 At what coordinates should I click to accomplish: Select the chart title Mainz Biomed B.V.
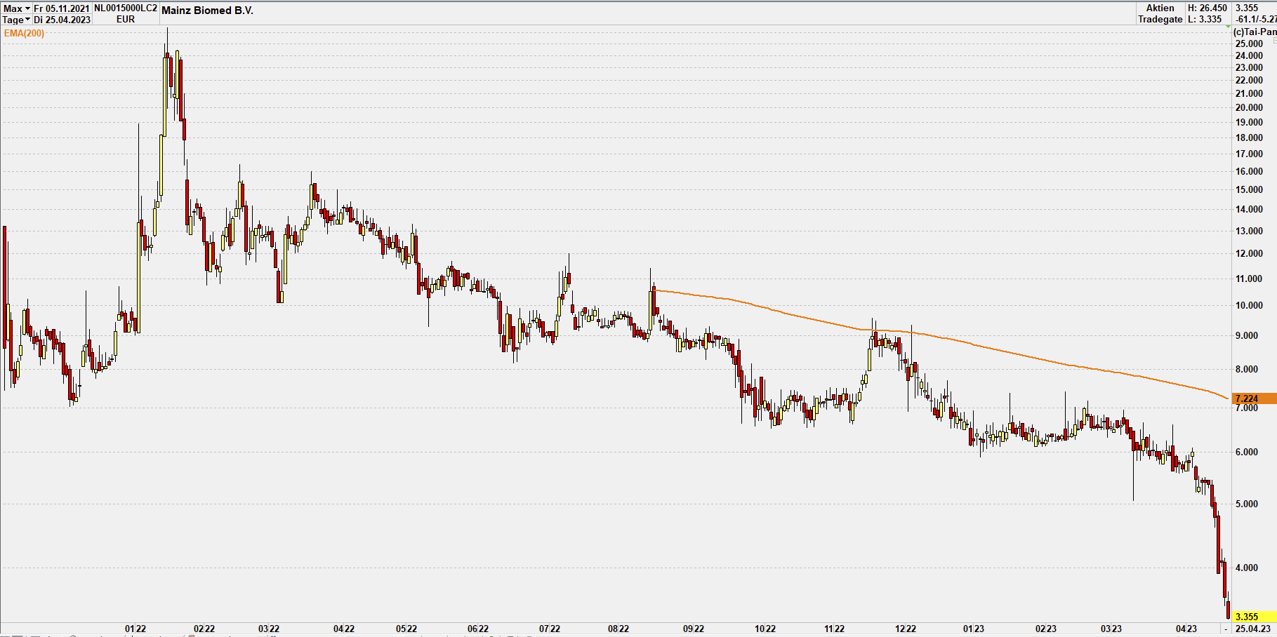pos(207,11)
